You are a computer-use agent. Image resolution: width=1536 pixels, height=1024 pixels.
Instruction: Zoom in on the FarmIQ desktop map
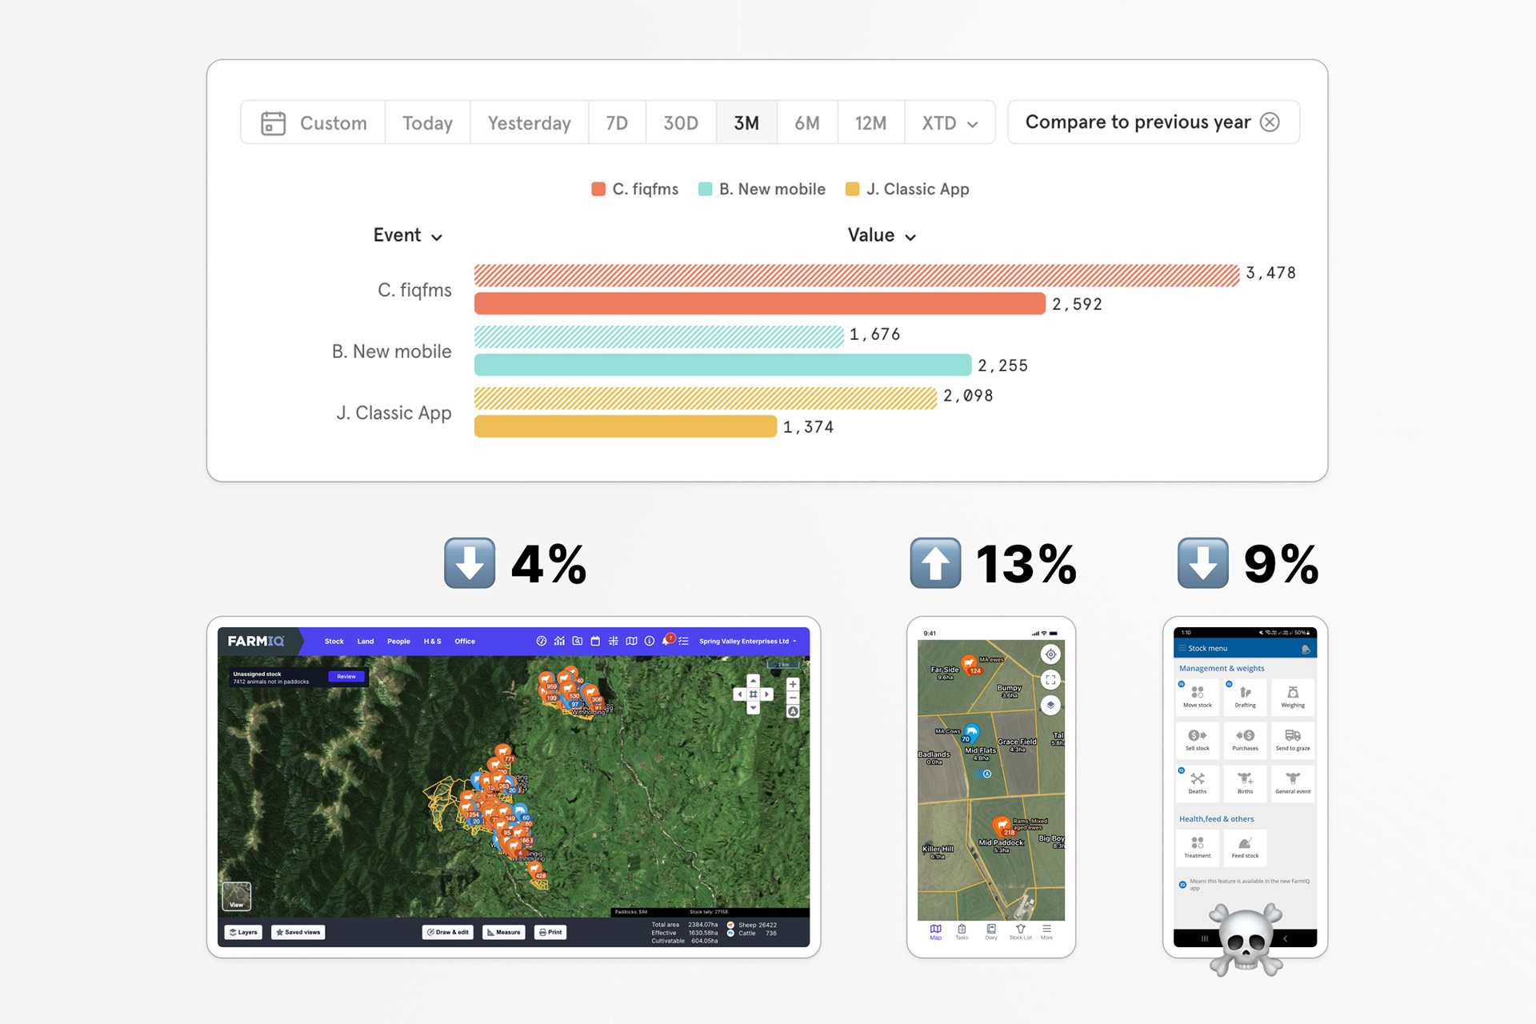793,685
